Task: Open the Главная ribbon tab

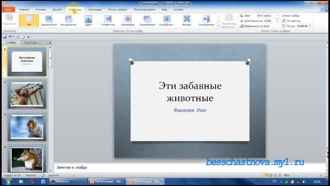Action: [24, 9]
